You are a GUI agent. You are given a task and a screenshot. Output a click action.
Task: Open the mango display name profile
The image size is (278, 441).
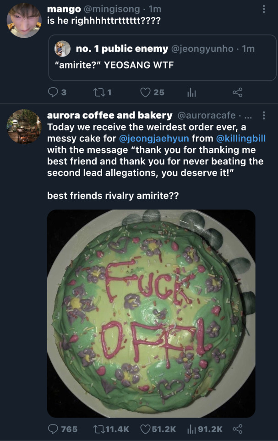64,9
